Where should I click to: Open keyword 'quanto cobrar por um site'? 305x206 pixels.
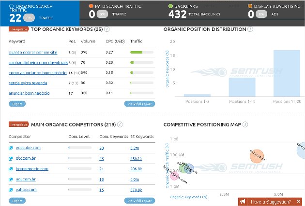(x=33, y=53)
